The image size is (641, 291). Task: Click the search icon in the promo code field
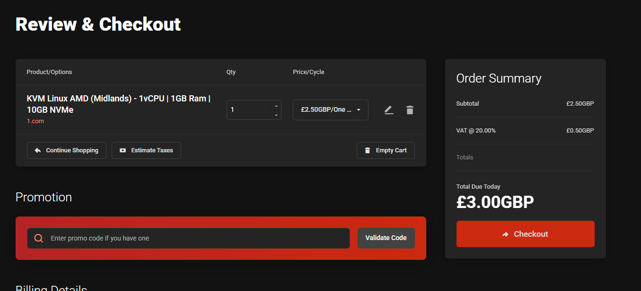click(39, 238)
